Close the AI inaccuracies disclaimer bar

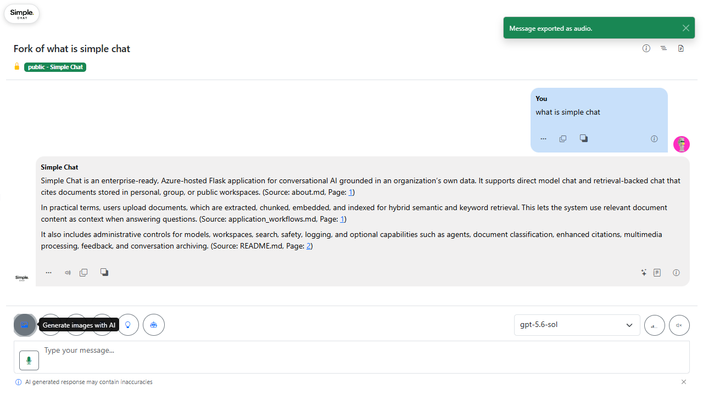(x=684, y=382)
